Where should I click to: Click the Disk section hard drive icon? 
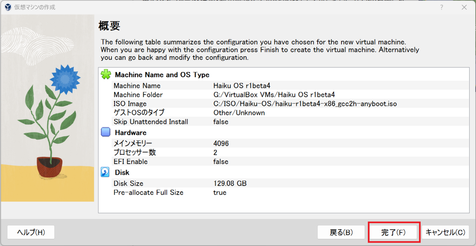(106, 172)
